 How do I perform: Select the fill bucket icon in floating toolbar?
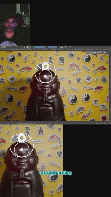coord(95,53)
